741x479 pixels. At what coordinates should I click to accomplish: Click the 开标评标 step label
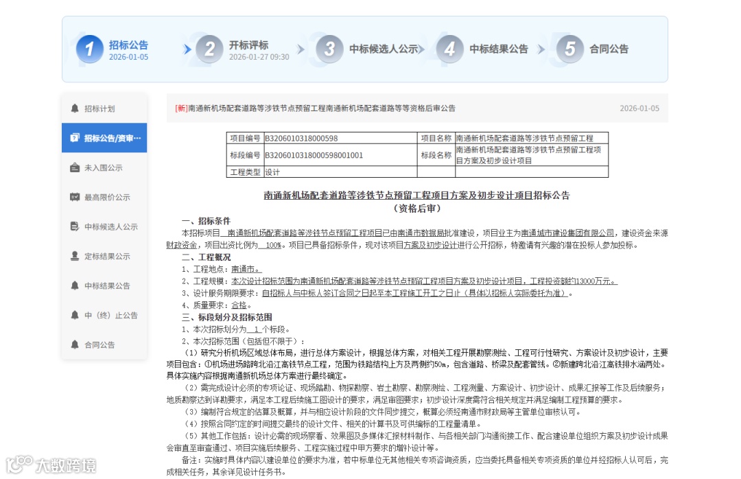point(248,45)
